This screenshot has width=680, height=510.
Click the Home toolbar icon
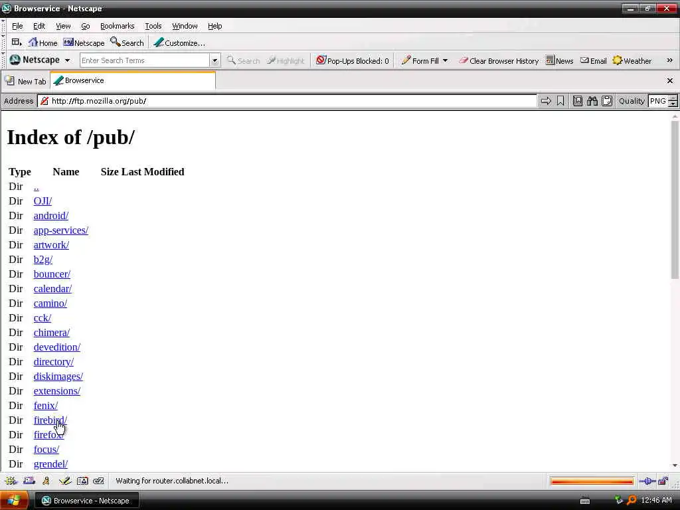click(x=42, y=43)
